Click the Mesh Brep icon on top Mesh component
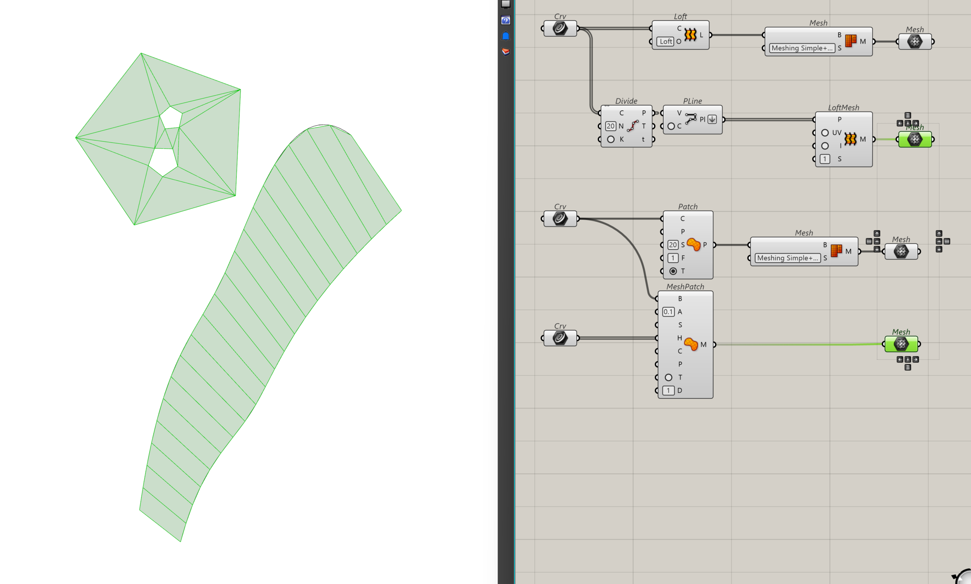Image resolution: width=971 pixels, height=584 pixels. pos(851,40)
